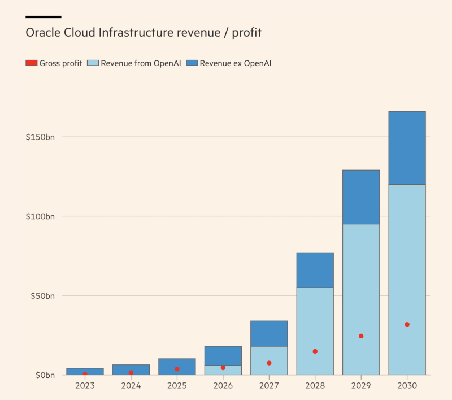Click the 2030 dark blue ex-OpenAI bar segment
Image resolution: width=452 pixels, height=400 pixels.
coord(407,148)
